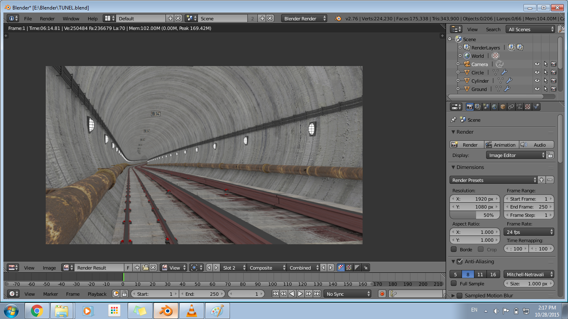Viewport: 568px width, 319px height.
Task: Click the Windows Start button
Action: [x=11, y=311]
